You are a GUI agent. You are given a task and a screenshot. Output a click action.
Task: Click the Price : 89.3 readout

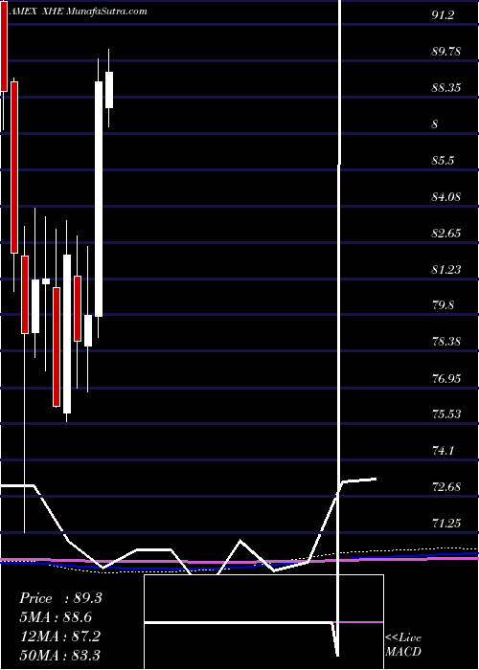tap(60, 598)
